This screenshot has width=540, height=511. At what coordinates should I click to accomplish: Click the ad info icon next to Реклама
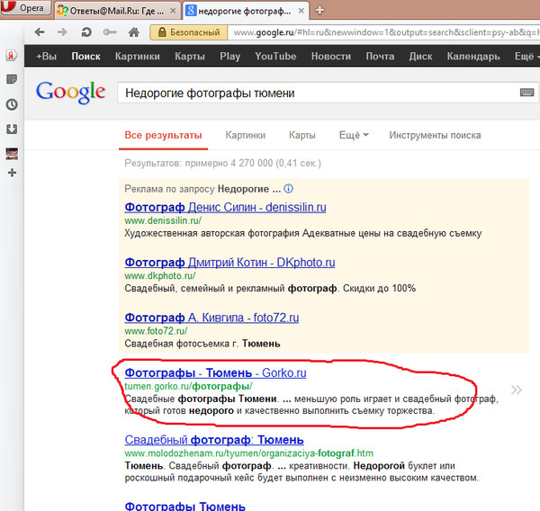(x=289, y=189)
